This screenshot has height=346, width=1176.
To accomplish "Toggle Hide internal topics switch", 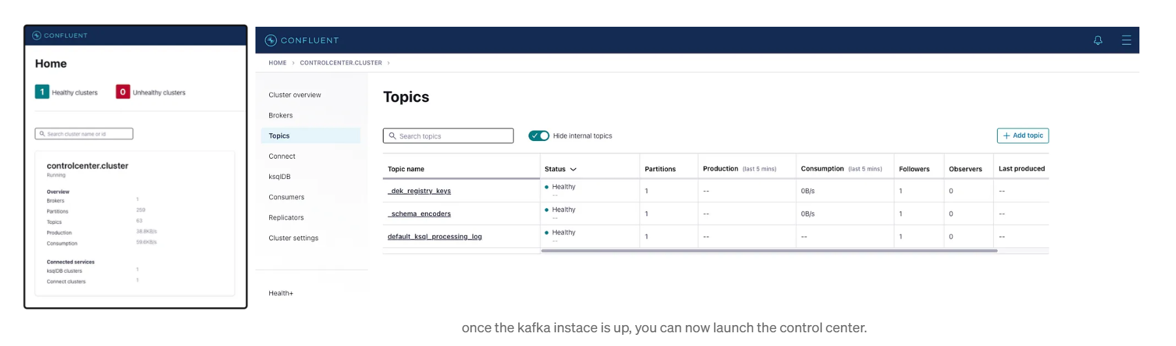I will tap(539, 136).
